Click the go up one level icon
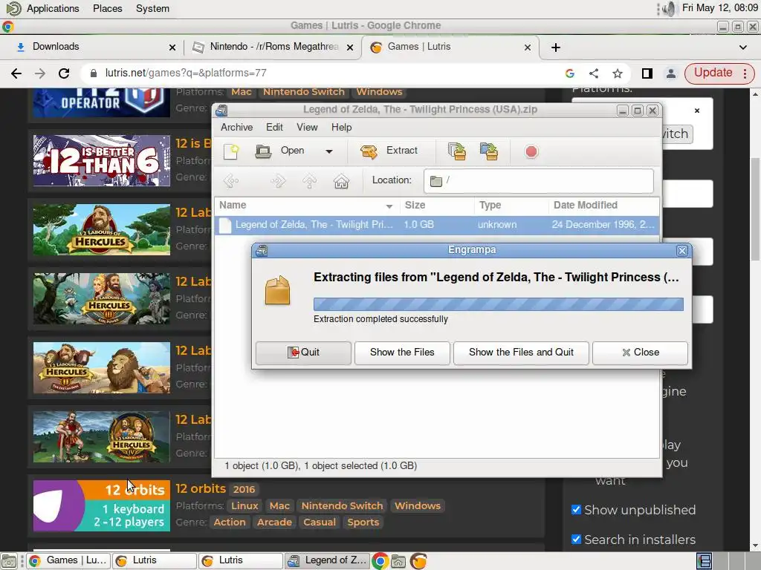This screenshot has height=570, width=761. [x=309, y=181]
